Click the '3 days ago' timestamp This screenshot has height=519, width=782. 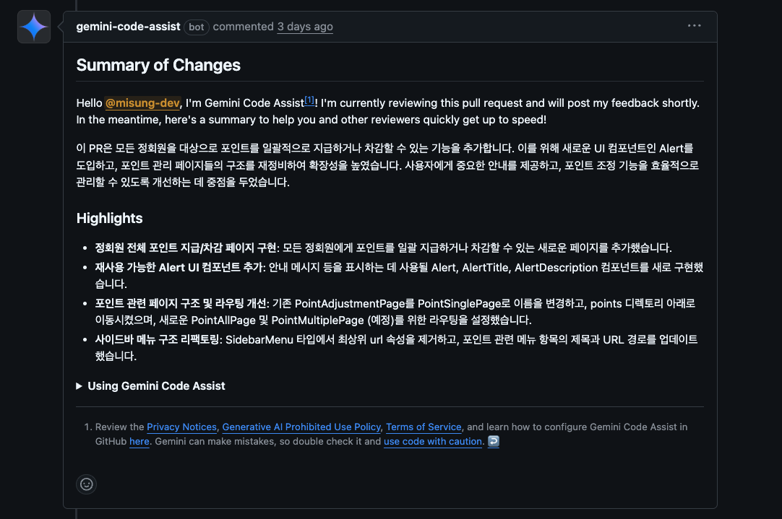click(x=305, y=27)
